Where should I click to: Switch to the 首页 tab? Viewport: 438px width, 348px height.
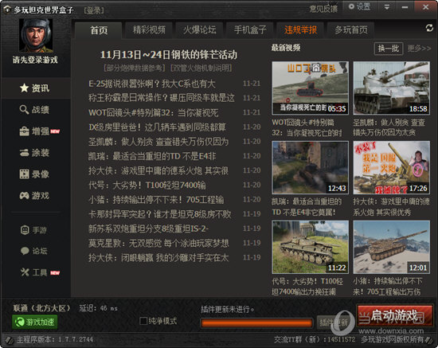pos(99,30)
